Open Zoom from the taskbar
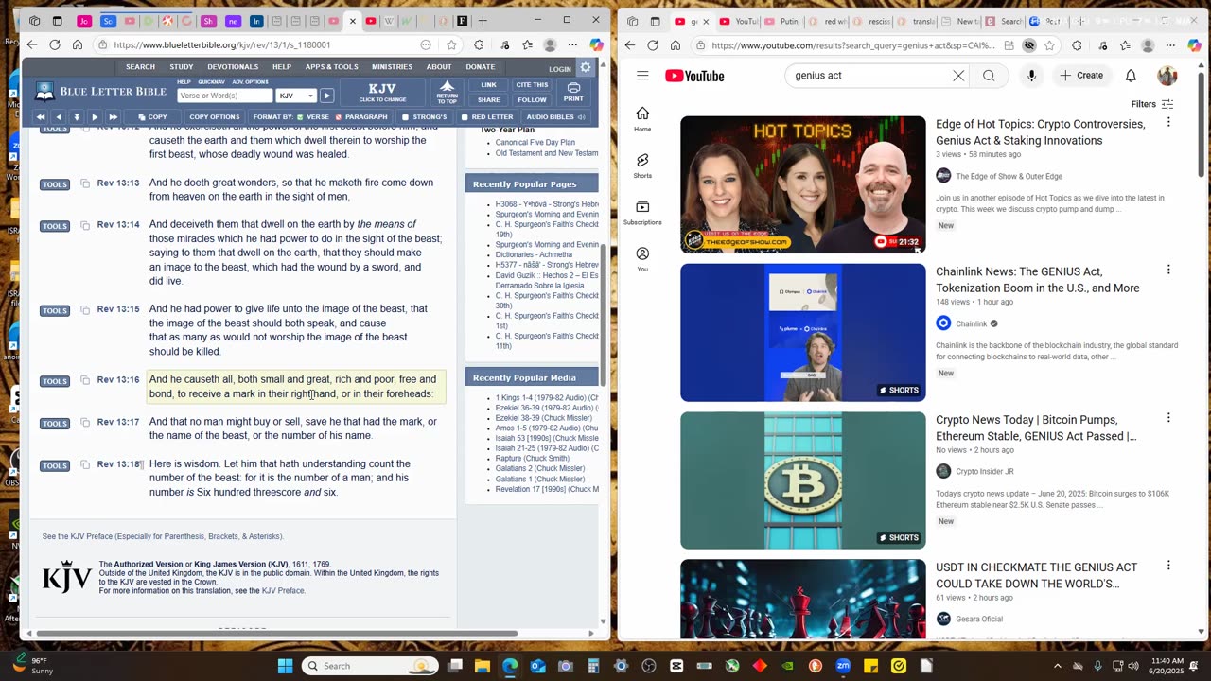1211x681 pixels. pyautogui.click(x=843, y=666)
